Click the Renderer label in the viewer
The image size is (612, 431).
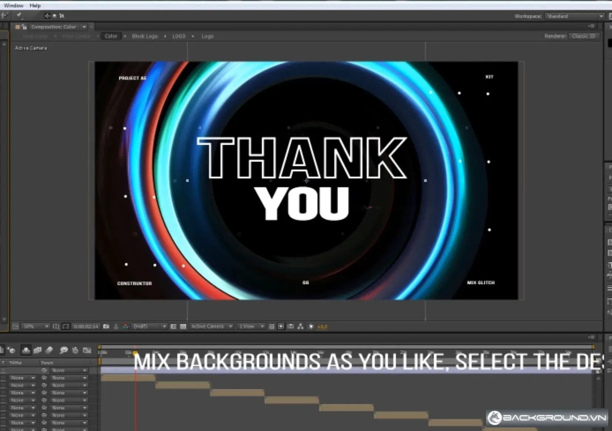coord(555,36)
